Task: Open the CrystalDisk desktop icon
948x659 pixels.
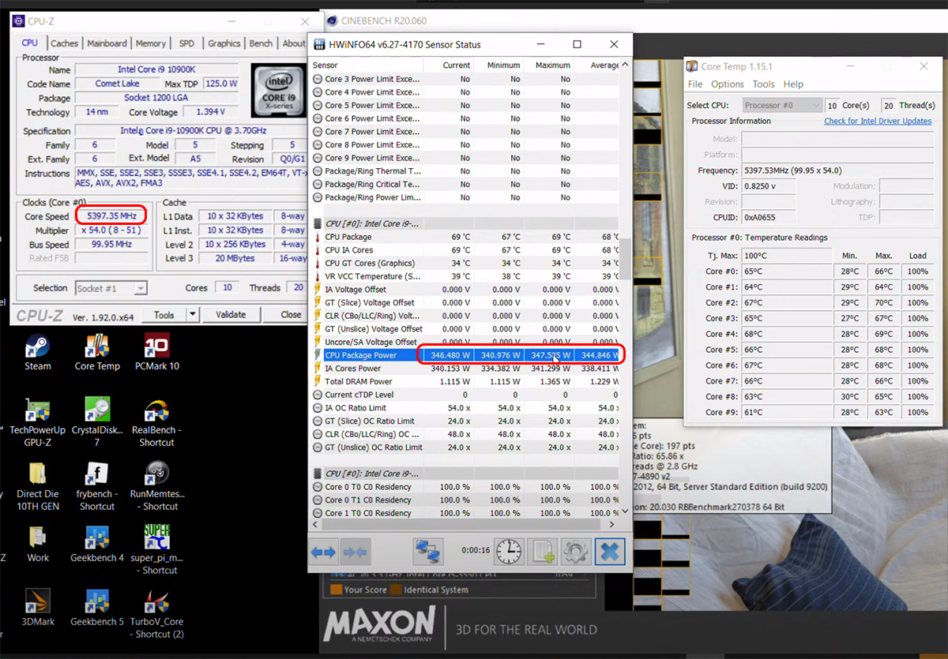Action: coord(97,422)
